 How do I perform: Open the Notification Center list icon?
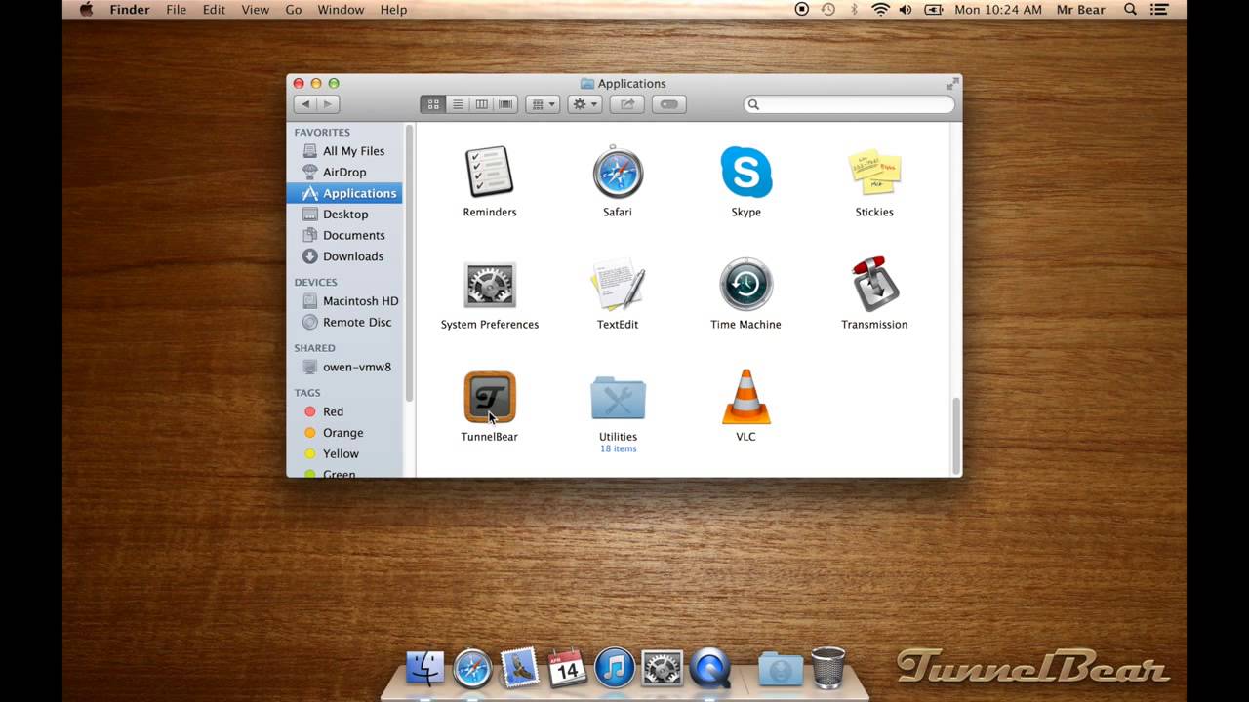tap(1161, 10)
